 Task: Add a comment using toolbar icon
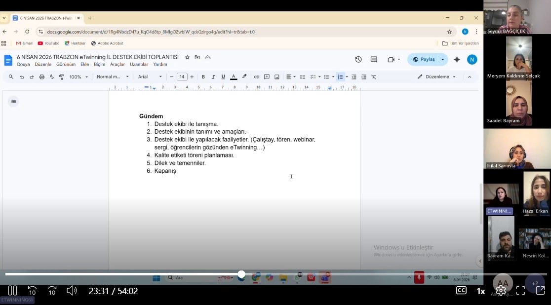[267, 76]
